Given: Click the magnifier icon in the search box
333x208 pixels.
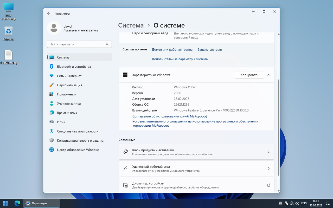Looking at the screenshot, I should (107, 44).
